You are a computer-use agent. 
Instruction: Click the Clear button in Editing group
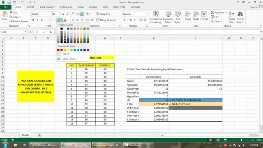tap(216, 21)
